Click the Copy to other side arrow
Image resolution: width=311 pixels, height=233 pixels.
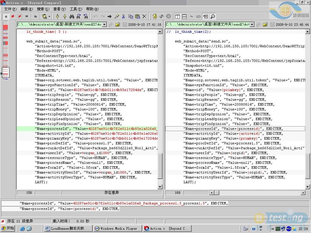pyautogui.click(x=110, y=16)
